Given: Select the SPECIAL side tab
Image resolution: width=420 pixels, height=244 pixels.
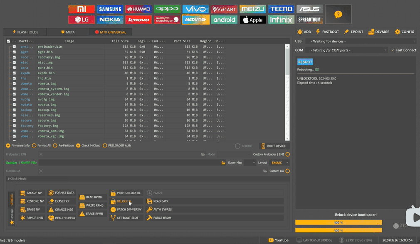Looking at the screenshot, I should click(12, 216).
